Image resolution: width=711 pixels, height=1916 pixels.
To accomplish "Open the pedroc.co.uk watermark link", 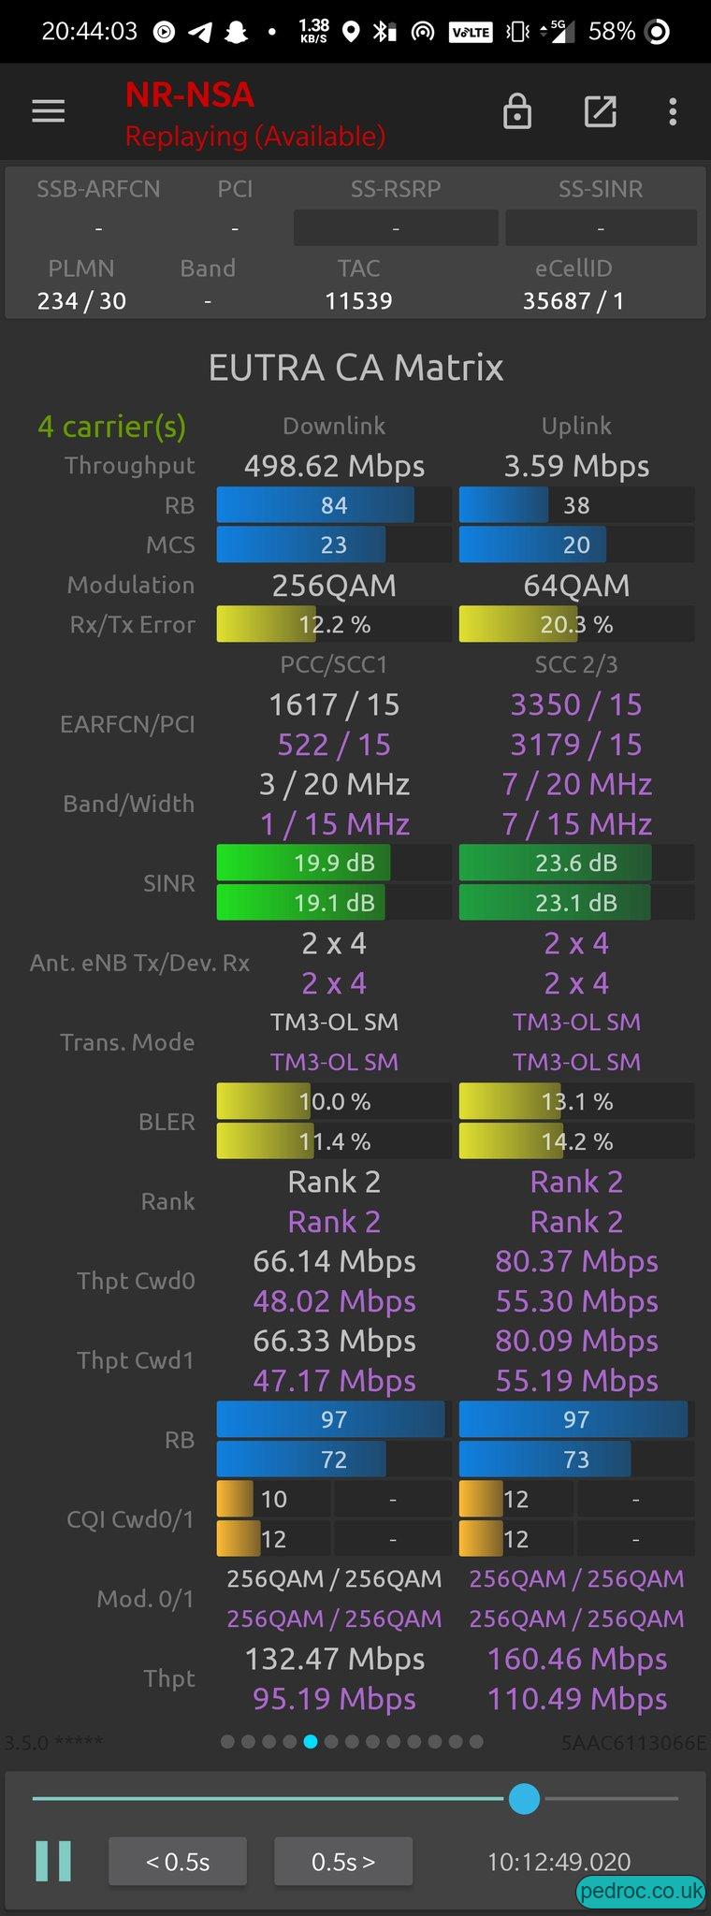I will (x=641, y=1891).
